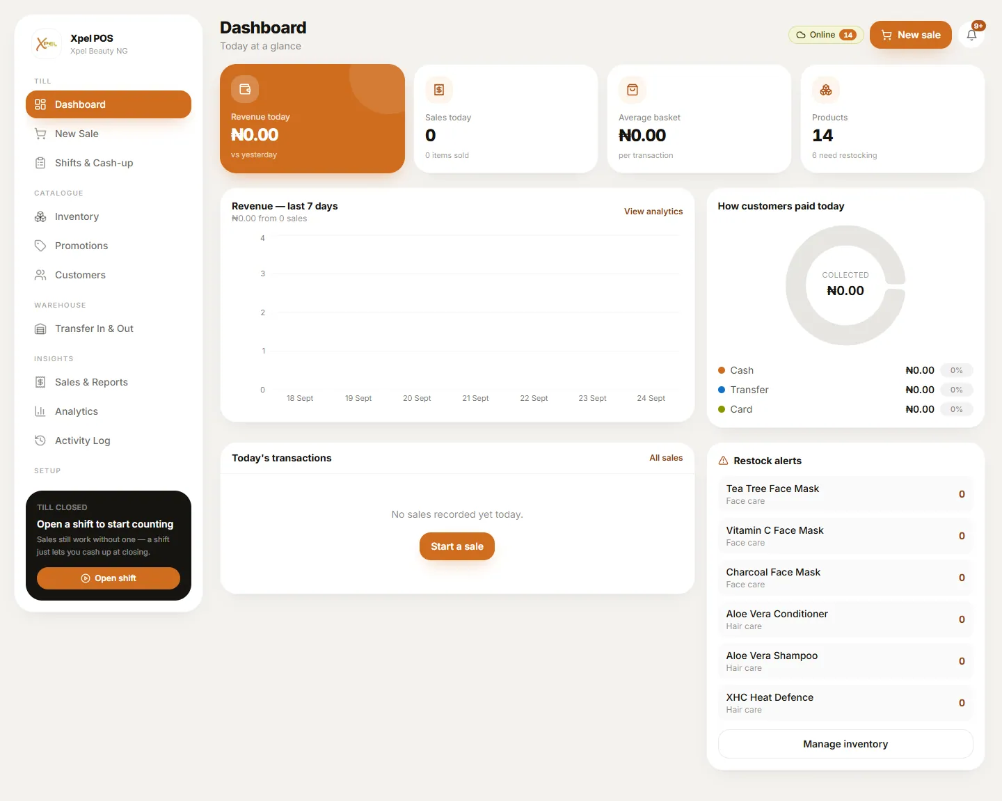Click the '6 need restocking' text
Screen dimensions: 1002x801
tap(844, 155)
